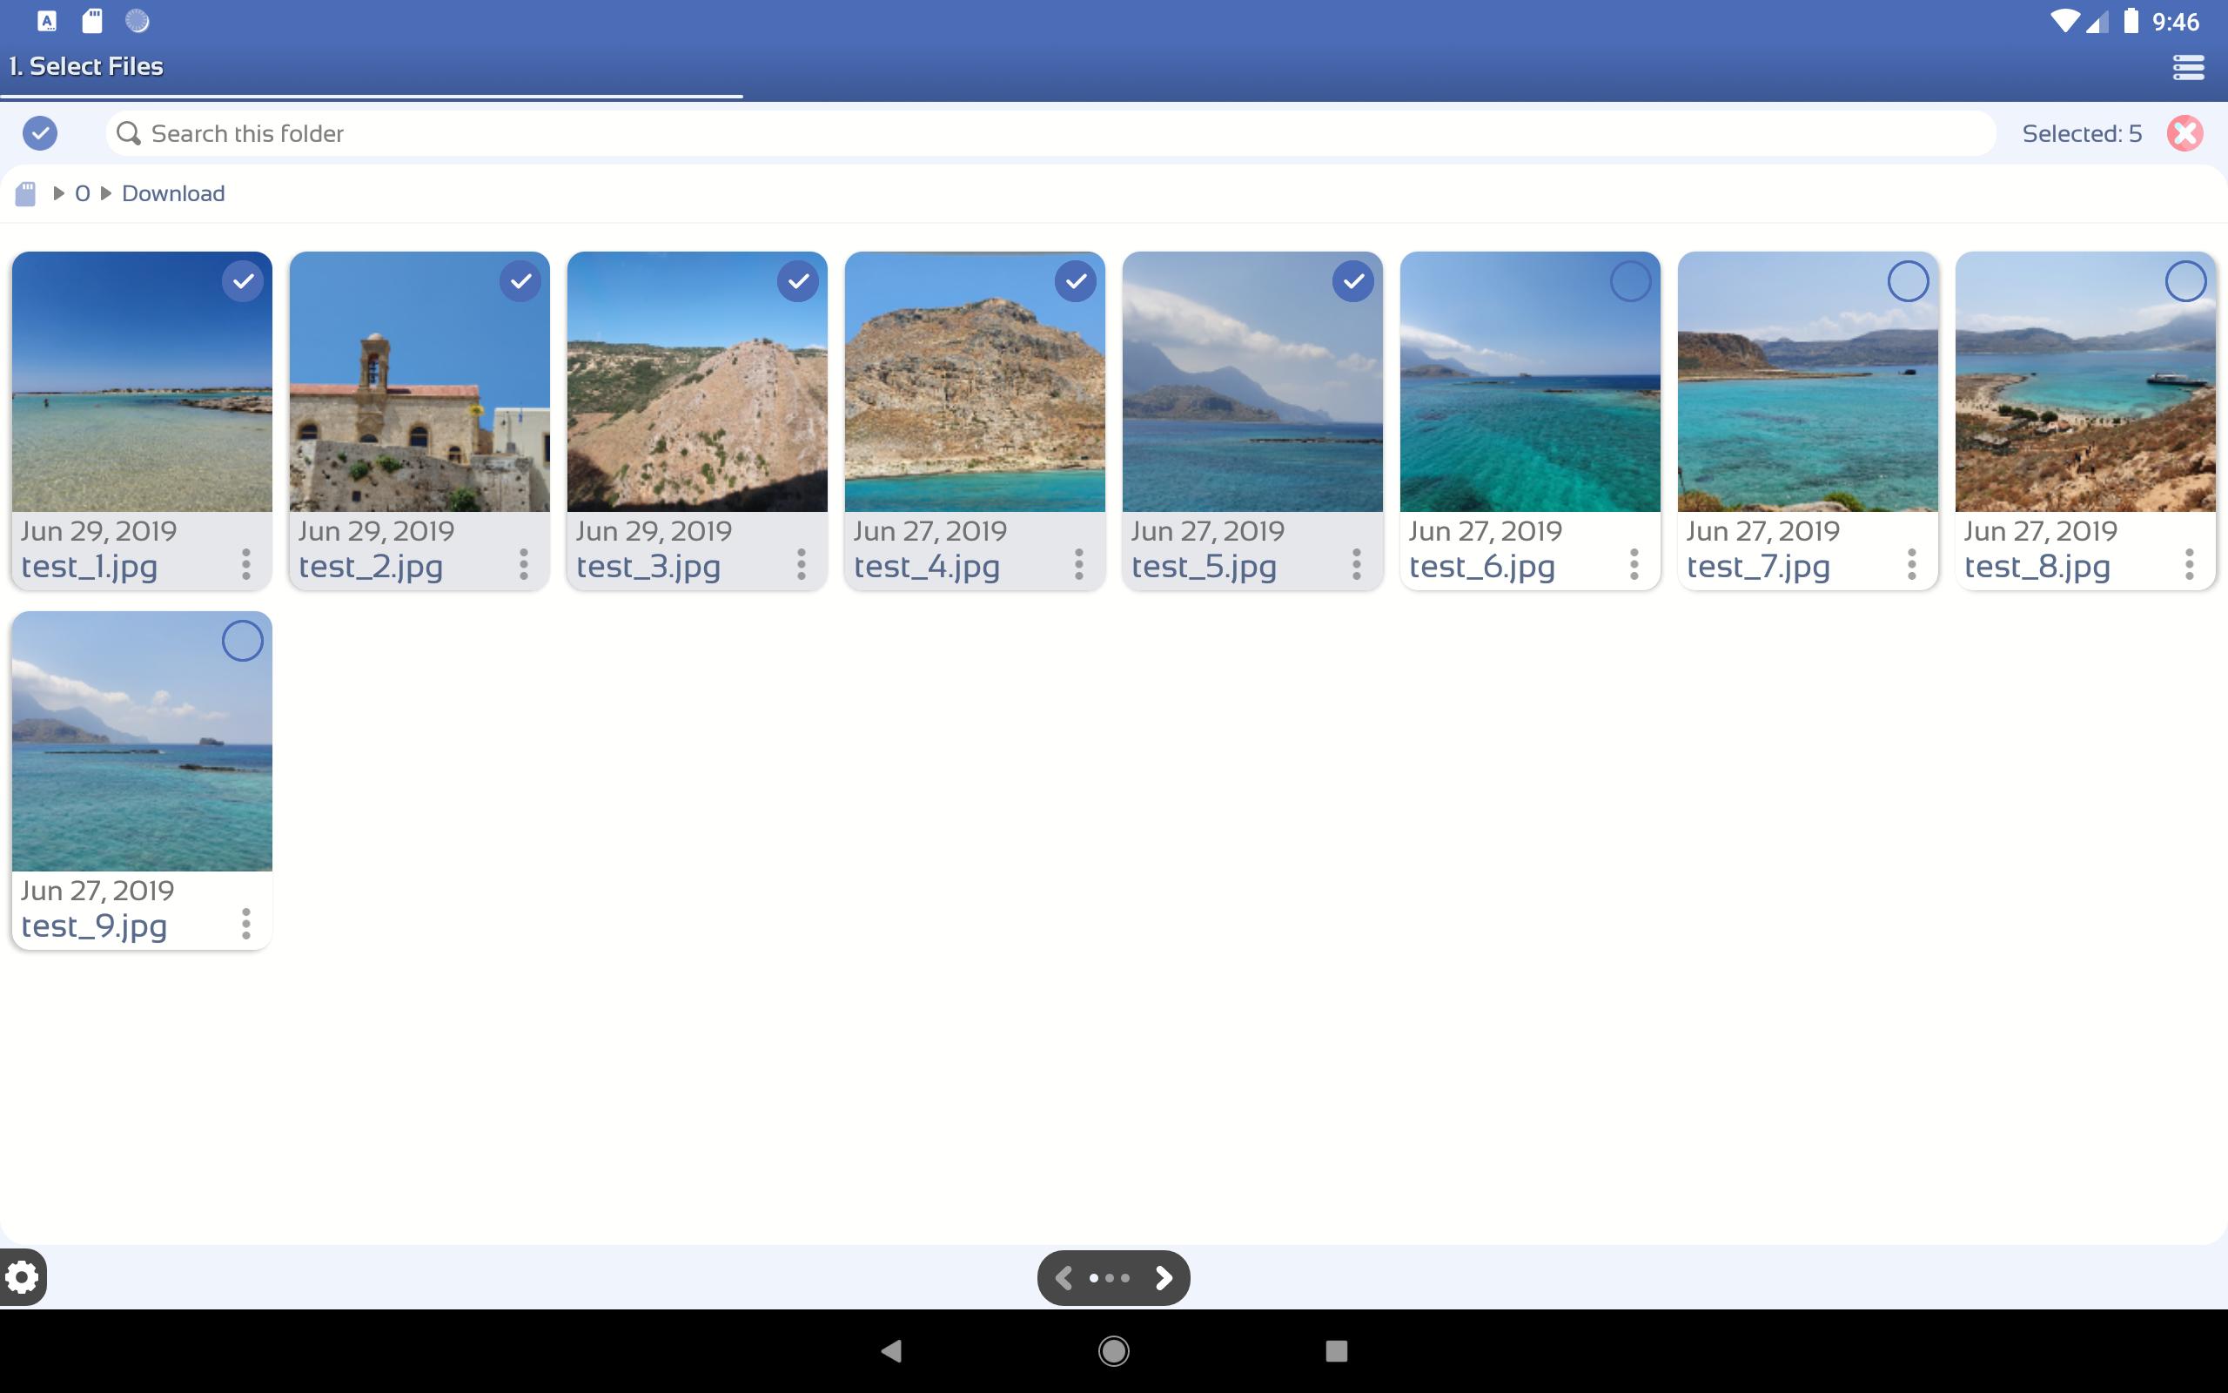Screen dimensions: 2228x1393
Task: Tap the Android back button
Action: coord(890,1350)
